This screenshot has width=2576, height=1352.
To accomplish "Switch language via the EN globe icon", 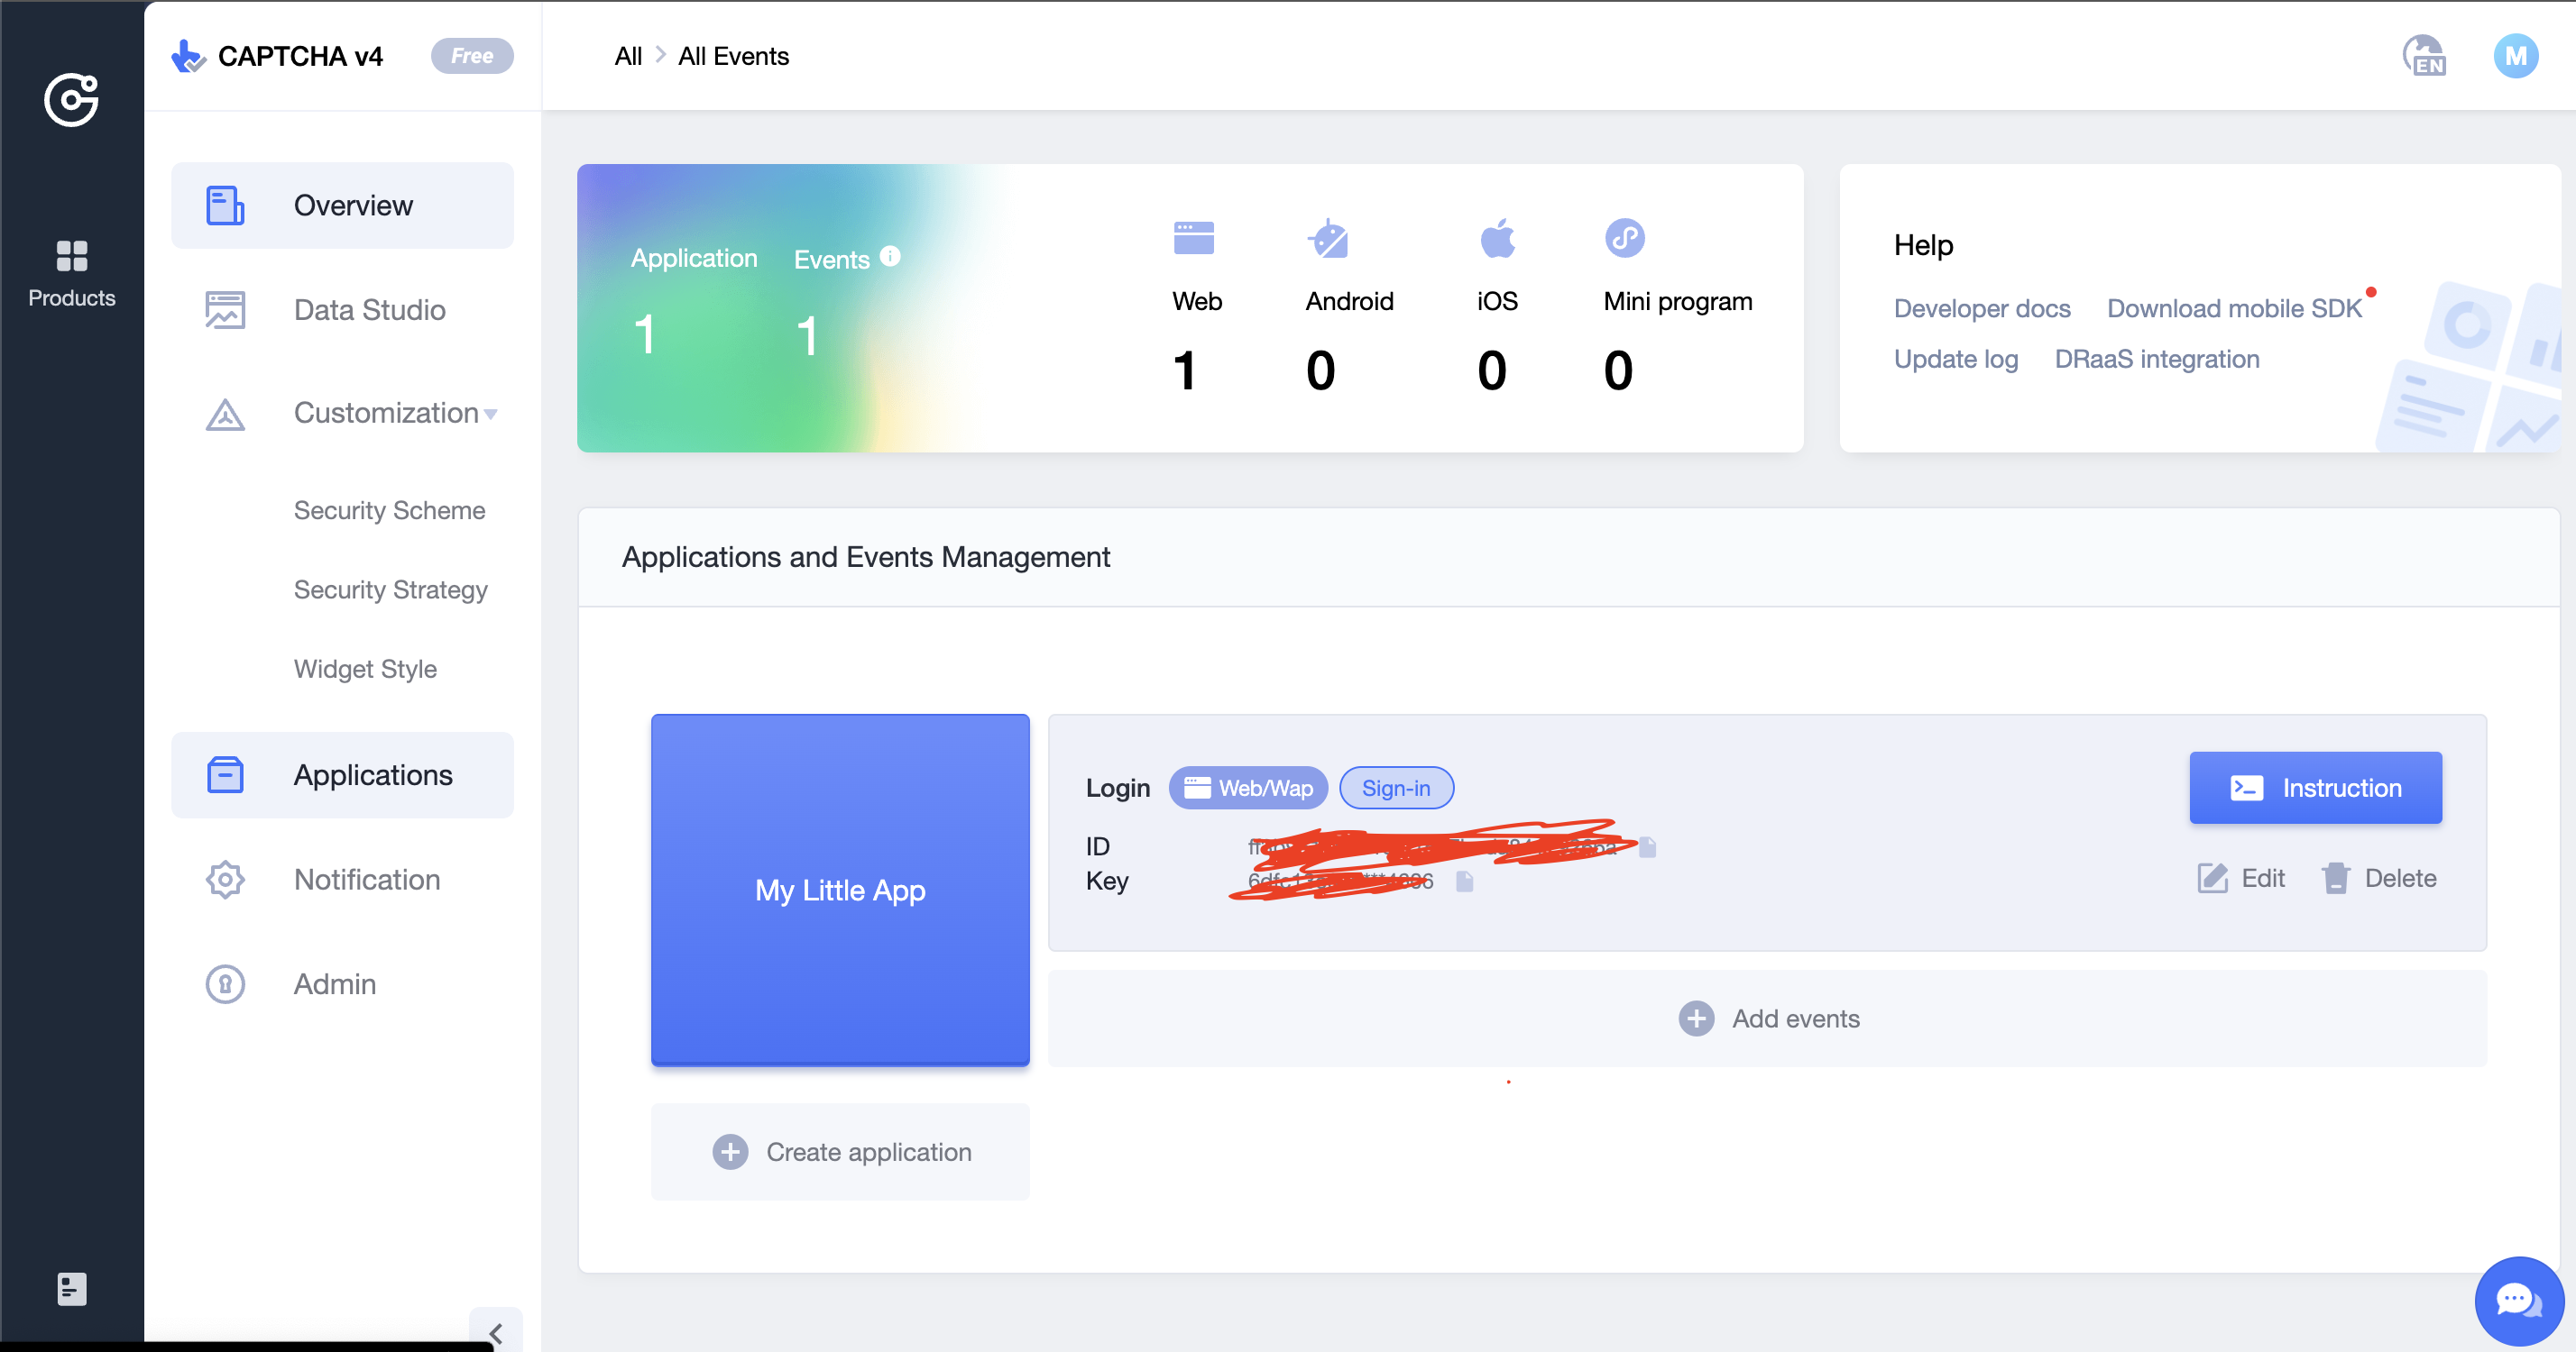I will pyautogui.click(x=2424, y=56).
